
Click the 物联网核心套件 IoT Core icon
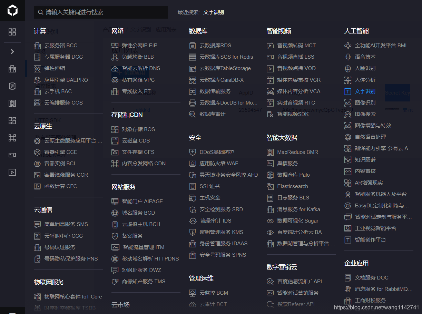point(38,297)
